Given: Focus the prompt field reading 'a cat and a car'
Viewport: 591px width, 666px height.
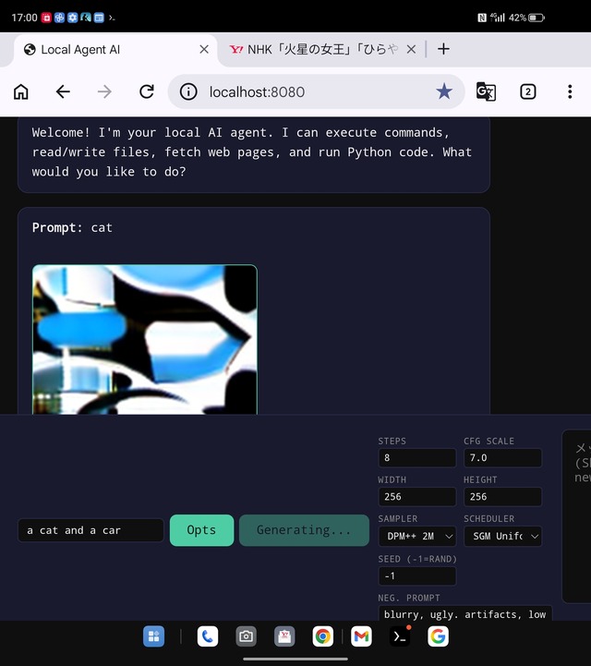Looking at the screenshot, I should click(90, 530).
